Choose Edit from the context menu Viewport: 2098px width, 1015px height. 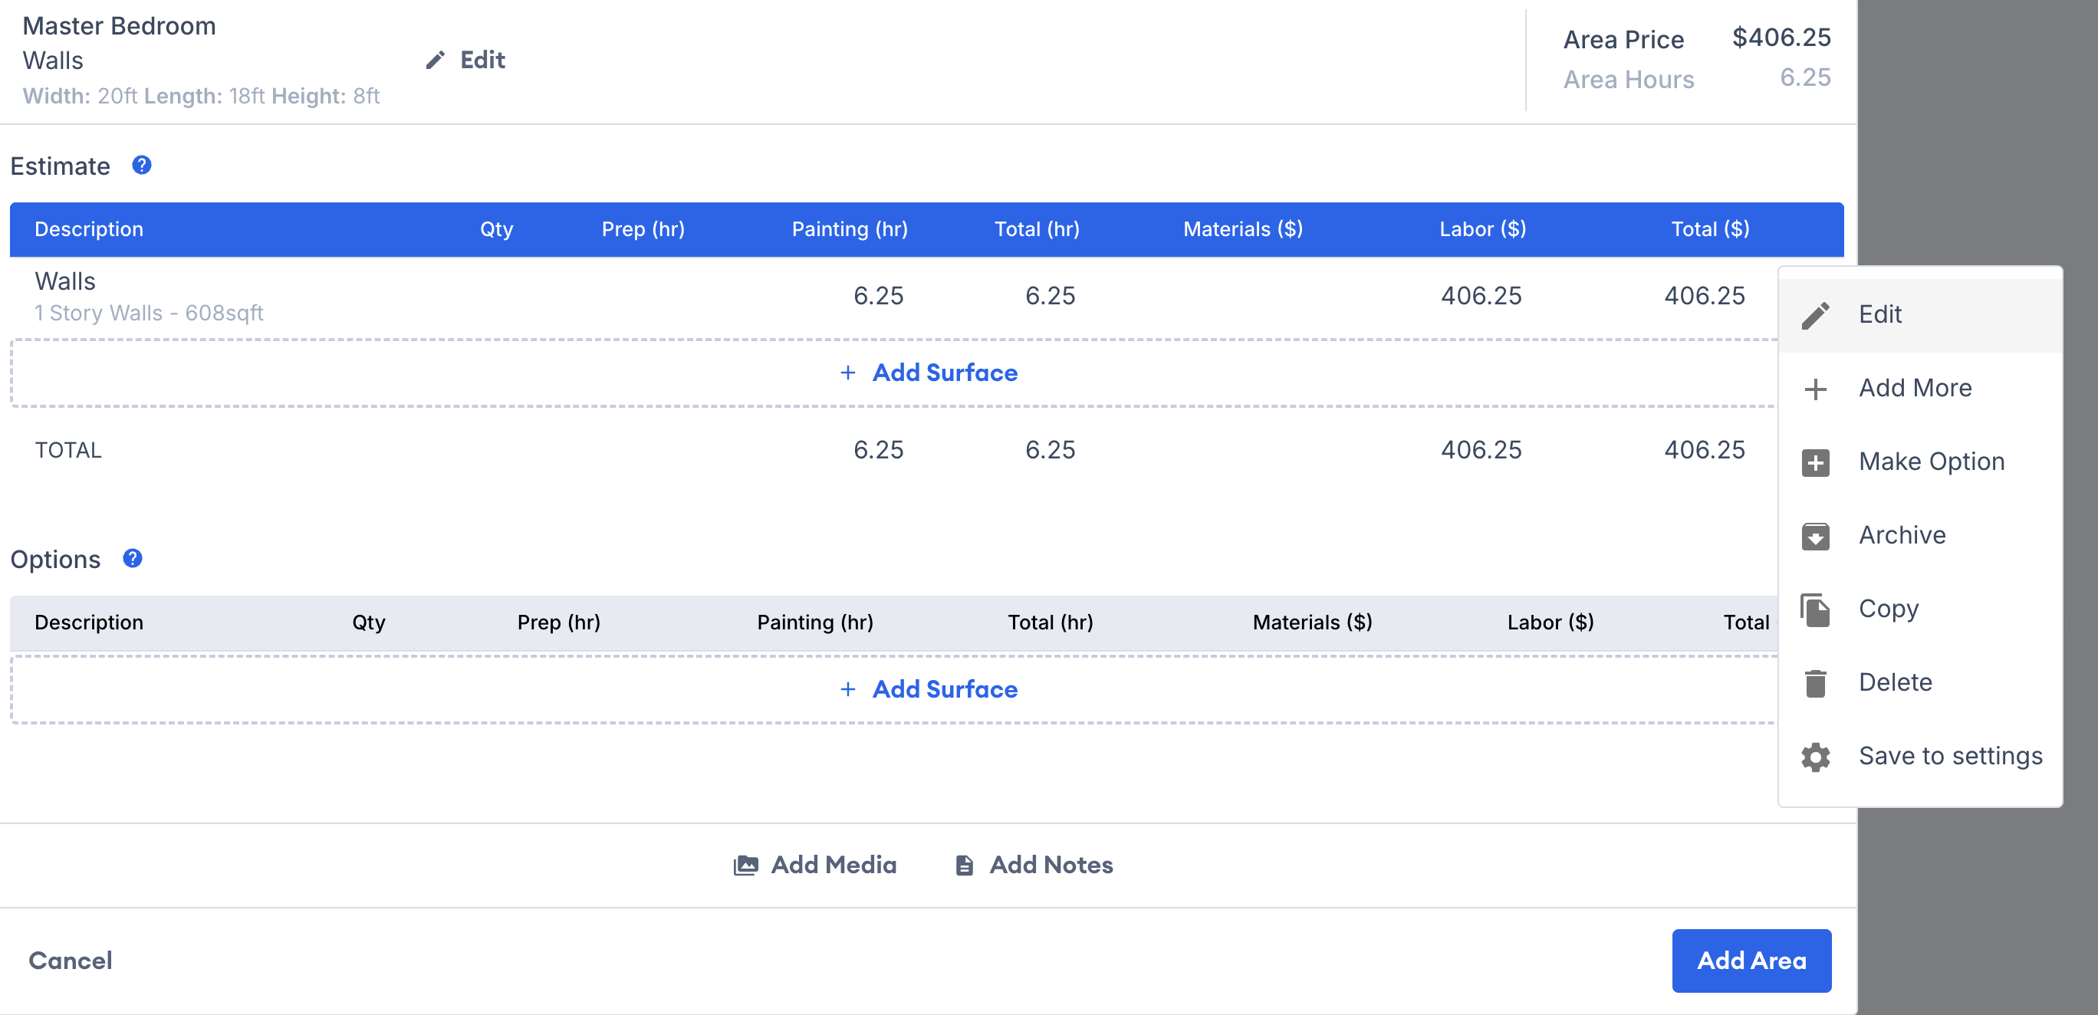[x=1920, y=315]
